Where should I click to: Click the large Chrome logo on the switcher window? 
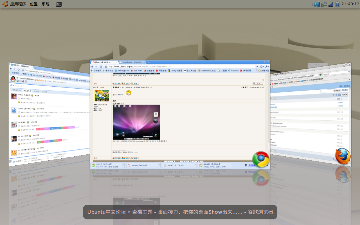tap(261, 159)
